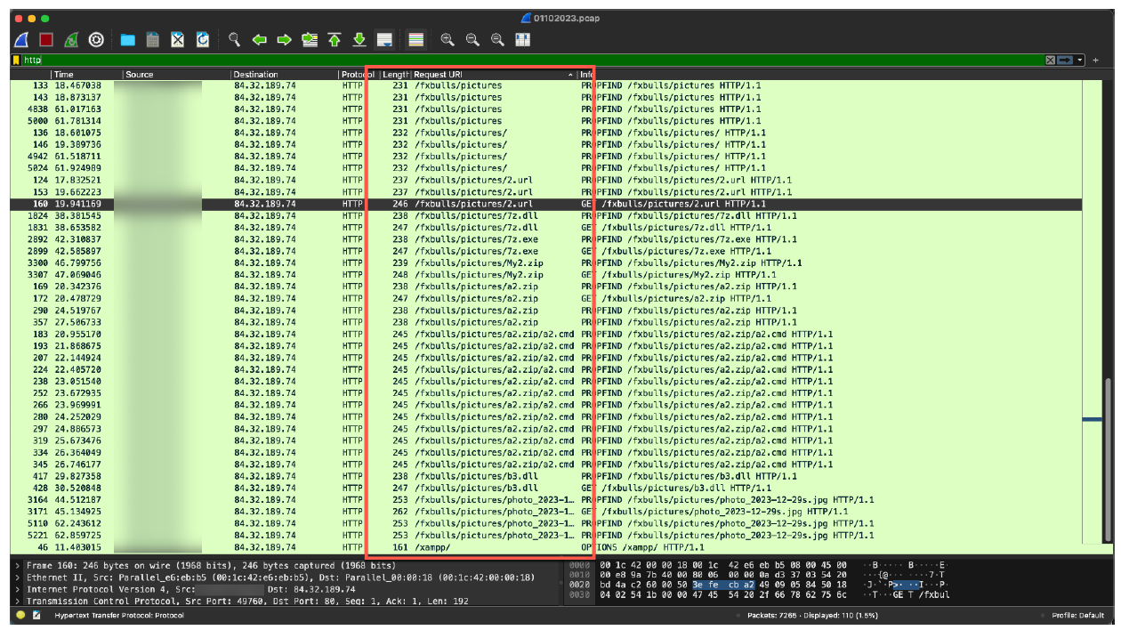Click the find packet magnifier icon
Image resolution: width=1121 pixels, height=630 pixels.
point(235,40)
